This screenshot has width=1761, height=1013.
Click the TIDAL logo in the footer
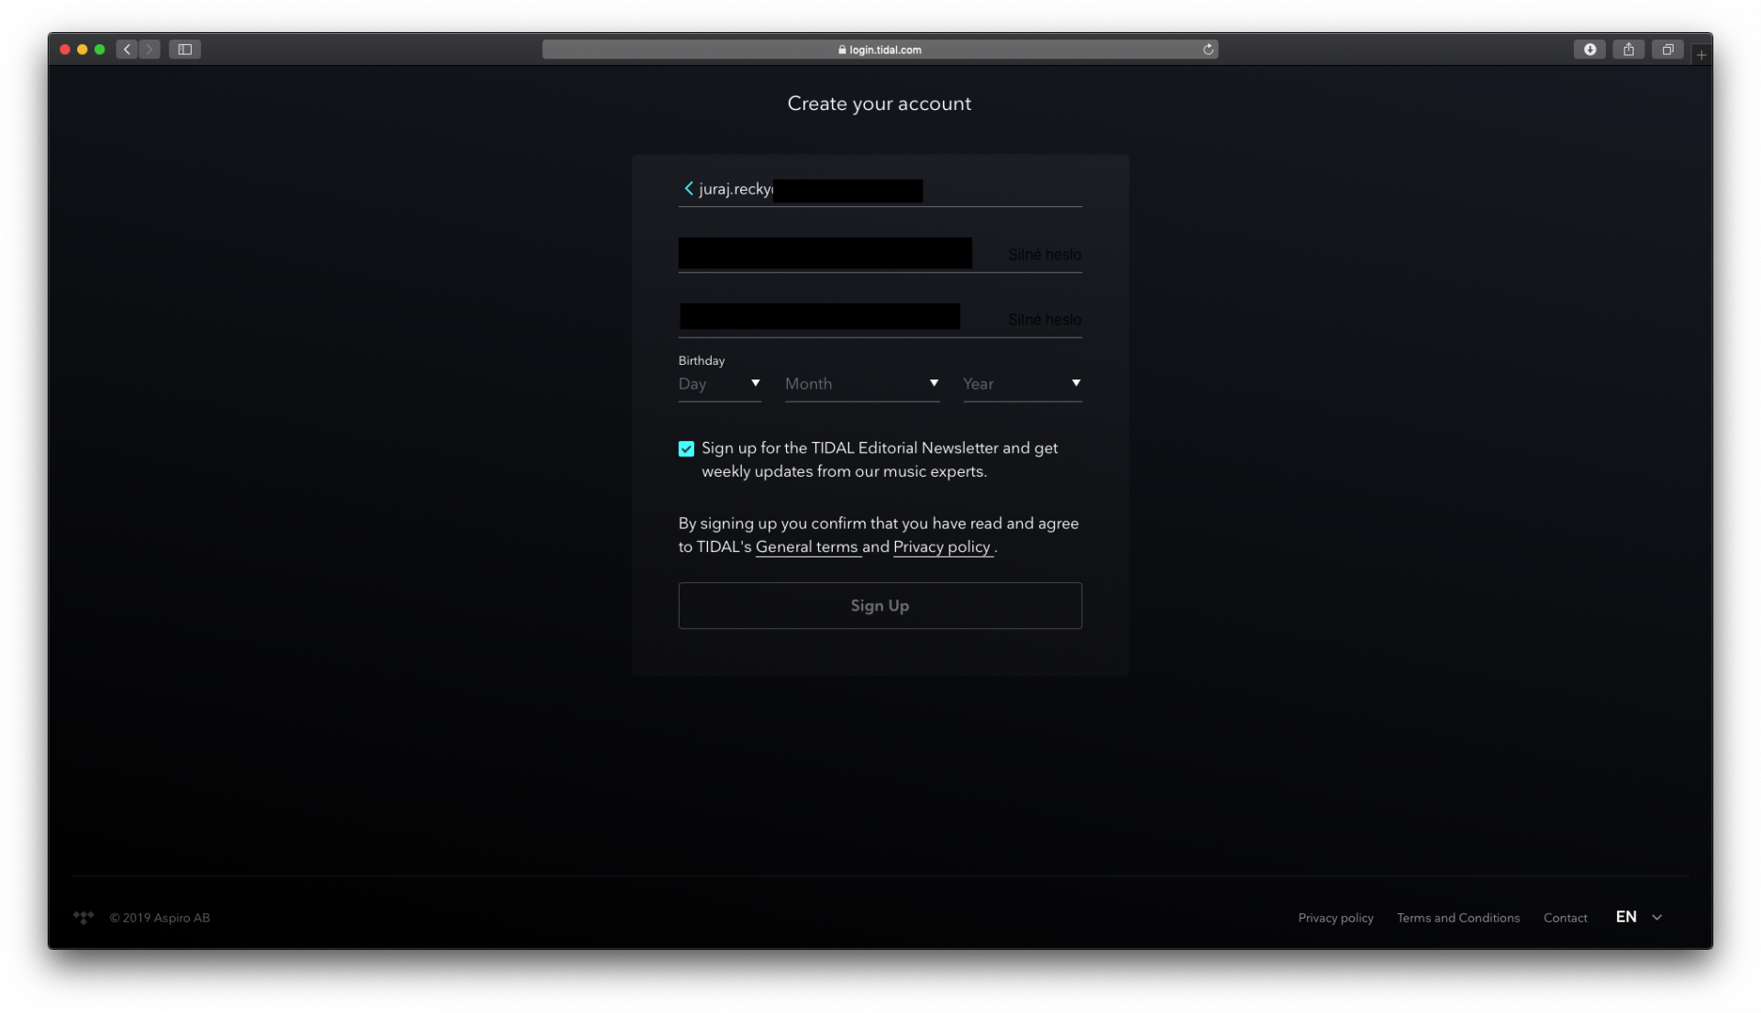[83, 917]
